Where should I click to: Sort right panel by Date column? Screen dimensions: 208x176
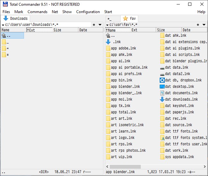(194, 30)
